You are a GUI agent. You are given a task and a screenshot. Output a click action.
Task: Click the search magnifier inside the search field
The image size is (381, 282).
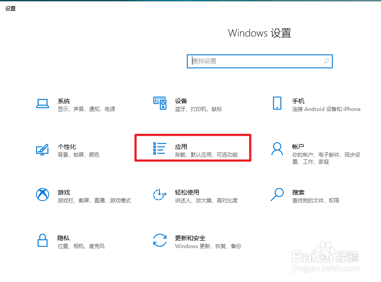click(x=326, y=61)
